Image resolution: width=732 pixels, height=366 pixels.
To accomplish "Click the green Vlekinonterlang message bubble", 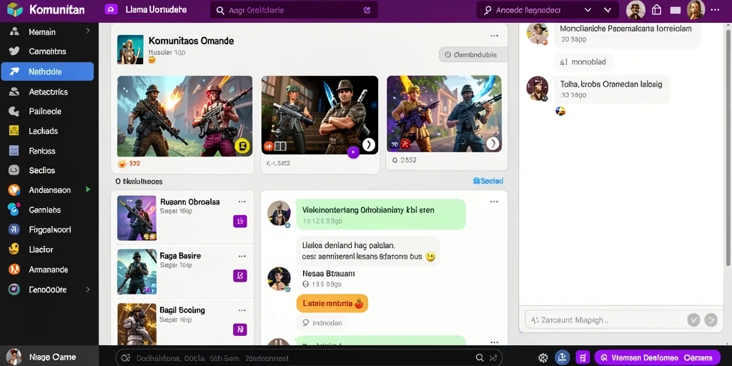I will point(380,214).
